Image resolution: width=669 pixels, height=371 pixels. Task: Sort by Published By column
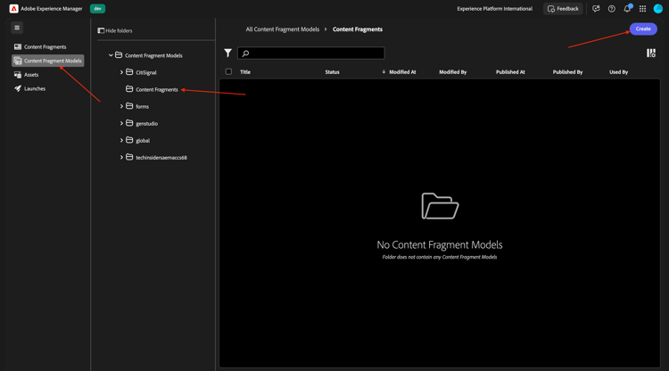tap(567, 72)
